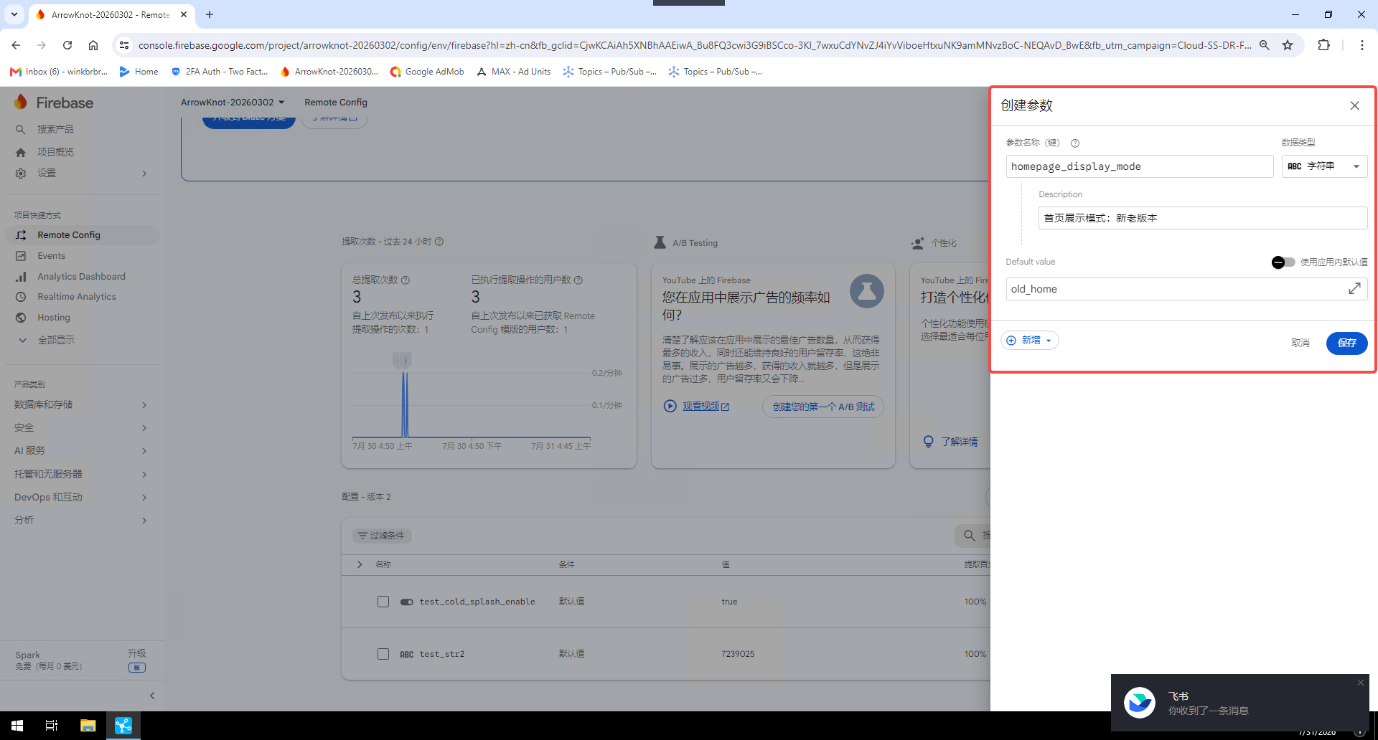Open the 新增 dropdown button
This screenshot has width=1378, height=740.
[1030, 341]
